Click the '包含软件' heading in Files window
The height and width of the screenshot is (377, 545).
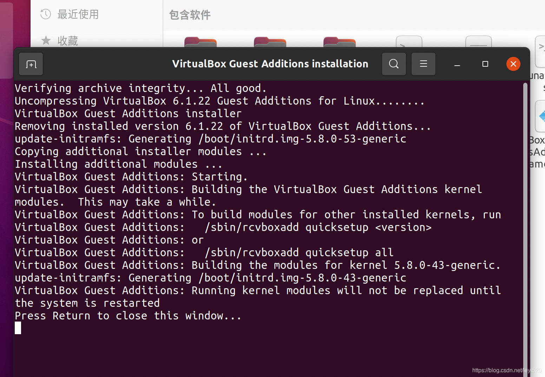coord(190,15)
